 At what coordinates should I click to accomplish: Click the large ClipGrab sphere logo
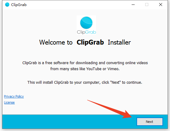(86, 23)
